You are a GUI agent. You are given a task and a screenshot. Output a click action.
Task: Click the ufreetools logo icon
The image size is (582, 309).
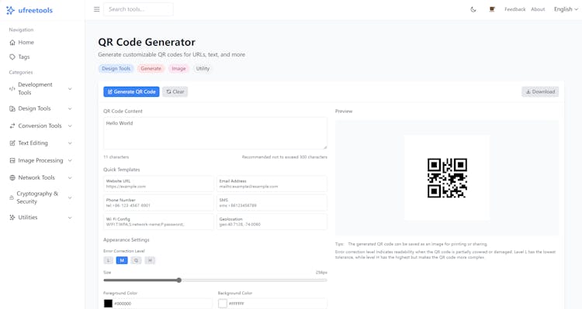[x=10, y=10]
